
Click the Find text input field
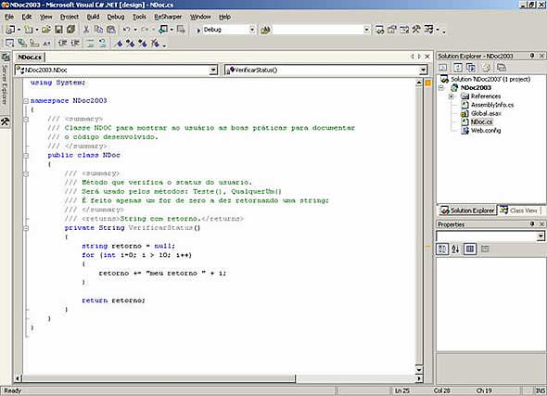click(317, 30)
